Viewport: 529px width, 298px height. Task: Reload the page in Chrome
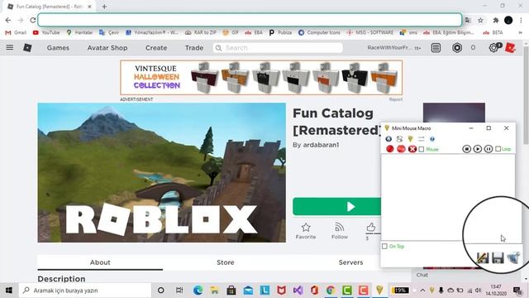click(x=33, y=20)
